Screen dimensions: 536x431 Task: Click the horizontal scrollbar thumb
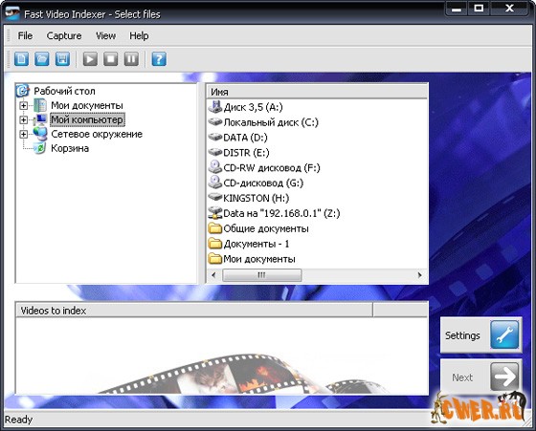click(262, 275)
